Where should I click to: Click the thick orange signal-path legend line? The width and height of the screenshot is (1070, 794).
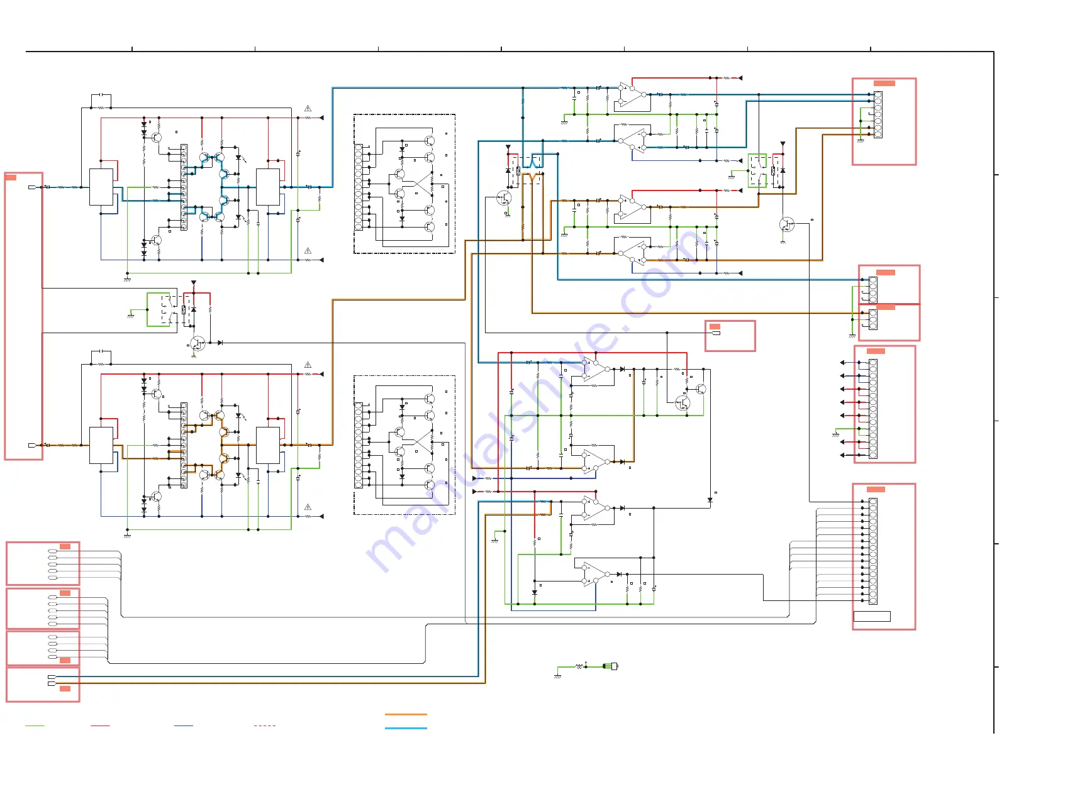406,714
